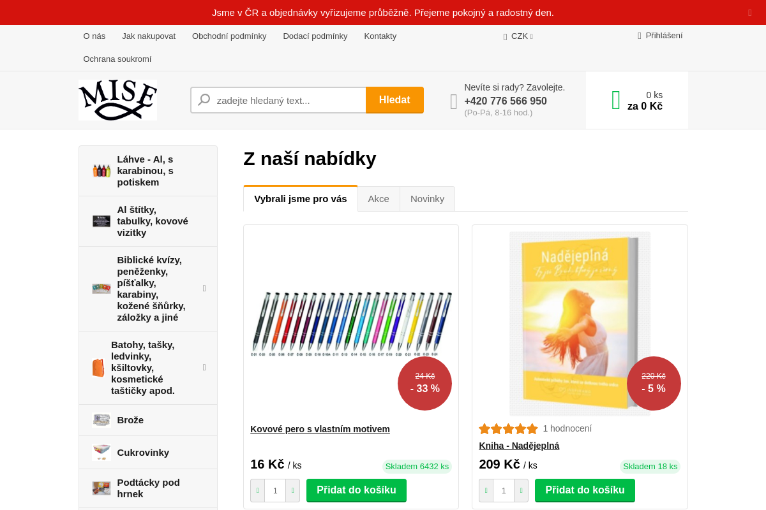Click the Podtácky pod hrnek icon
The width and height of the screenshot is (766, 510).
tap(101, 488)
